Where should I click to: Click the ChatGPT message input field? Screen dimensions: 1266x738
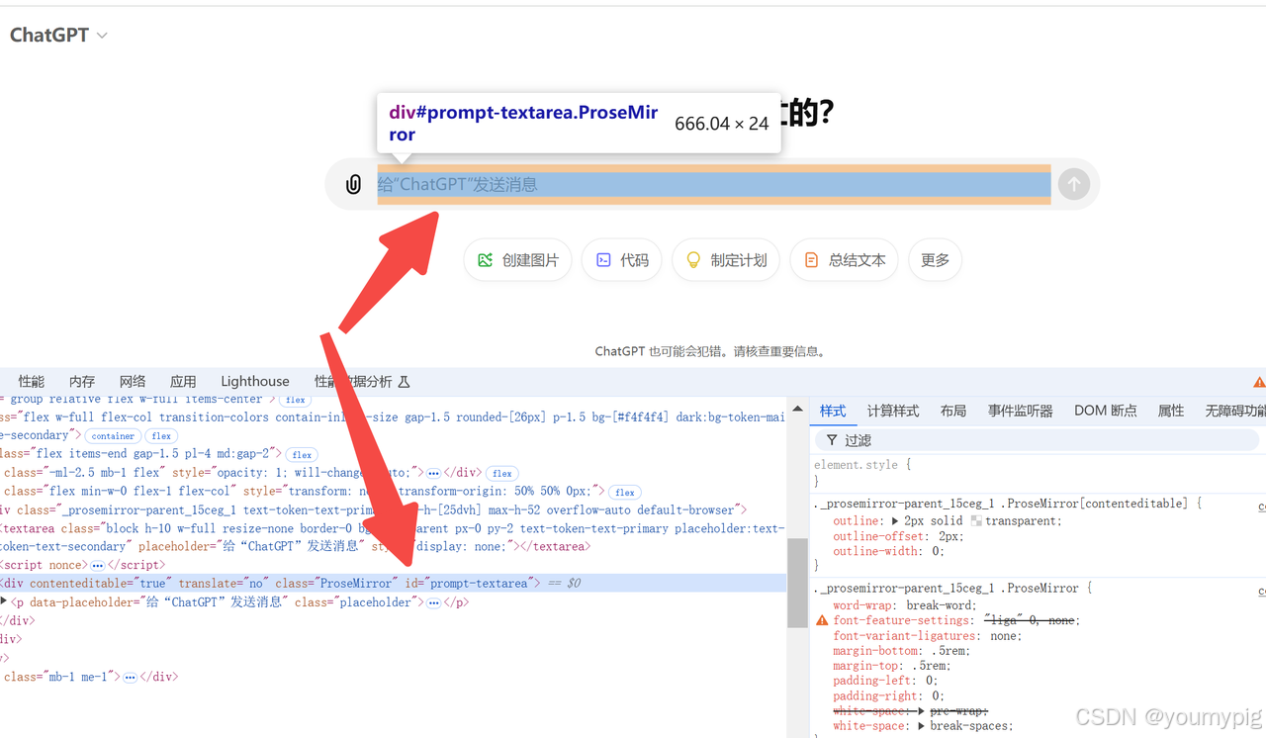point(713,184)
